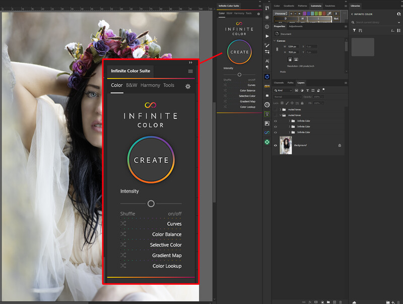Collapse enlarged panel using double-arrow icon
Viewport: 403px width, 304px height.
coord(190,63)
